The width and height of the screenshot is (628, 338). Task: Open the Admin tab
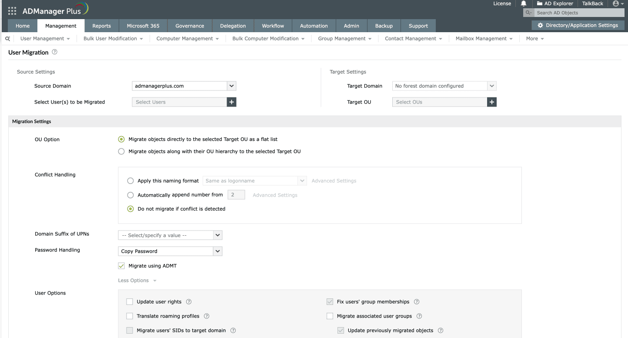351,26
